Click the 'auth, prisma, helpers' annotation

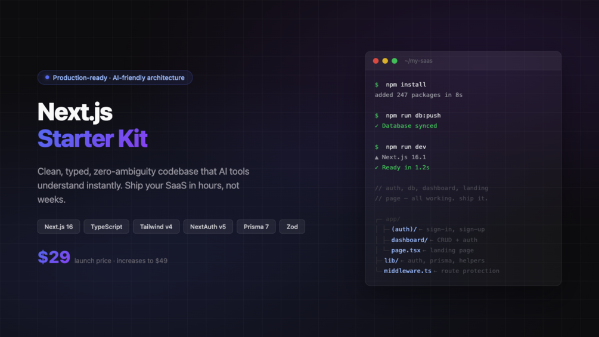click(x=446, y=261)
